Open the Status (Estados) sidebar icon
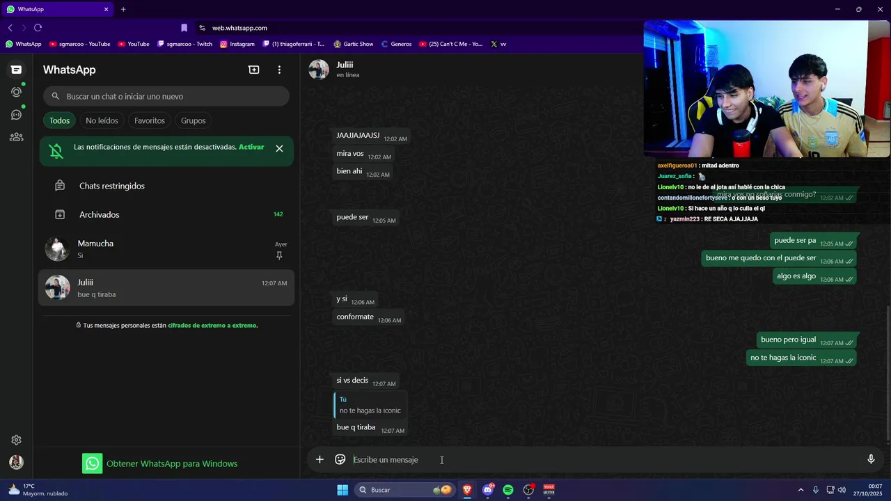This screenshot has width=891, height=501. pos(16,92)
